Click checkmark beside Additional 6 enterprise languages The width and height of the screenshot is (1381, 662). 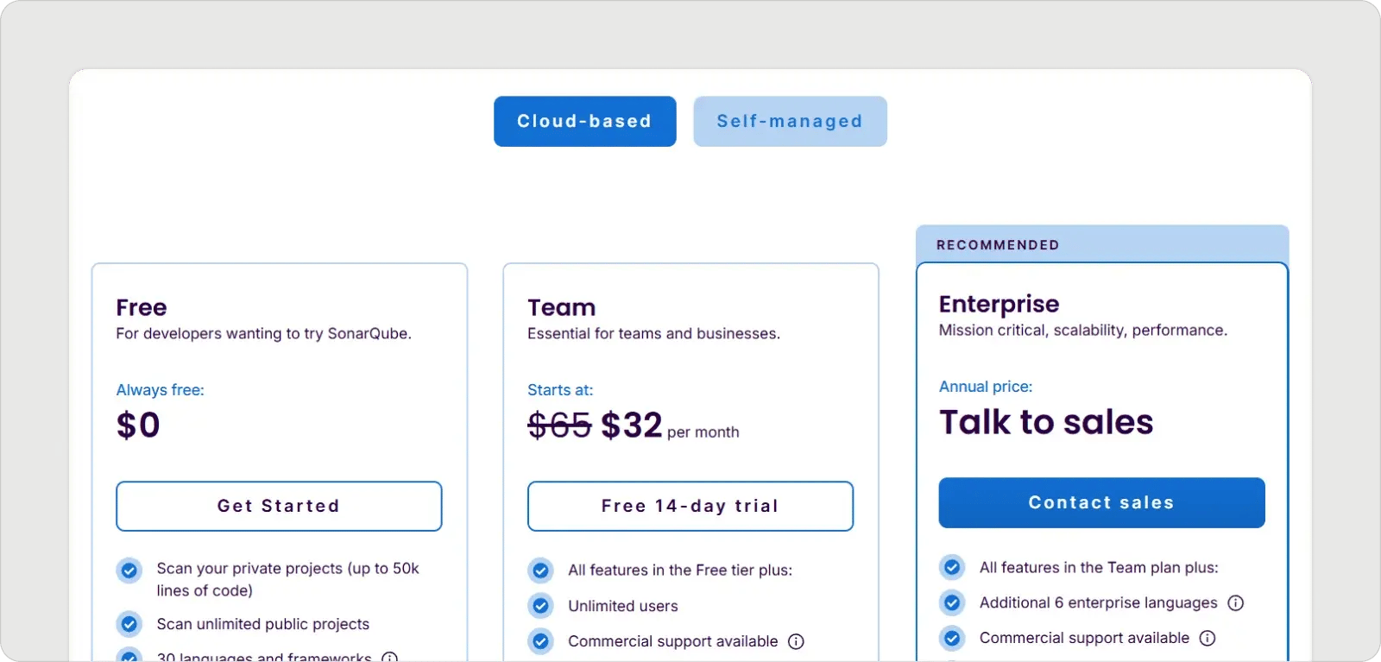point(952,602)
